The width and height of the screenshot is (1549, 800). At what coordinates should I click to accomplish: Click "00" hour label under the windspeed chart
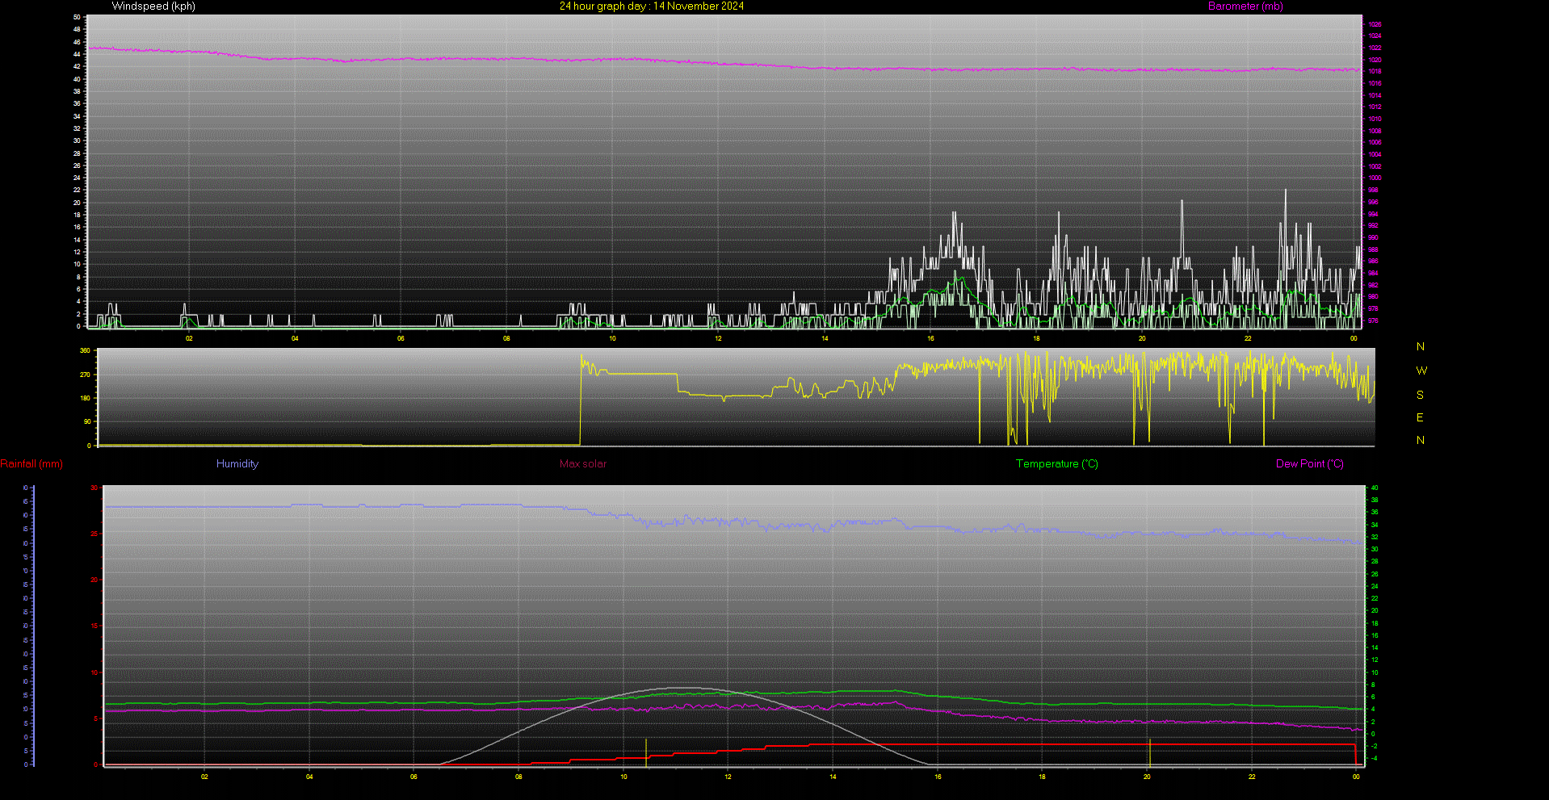pos(1354,338)
